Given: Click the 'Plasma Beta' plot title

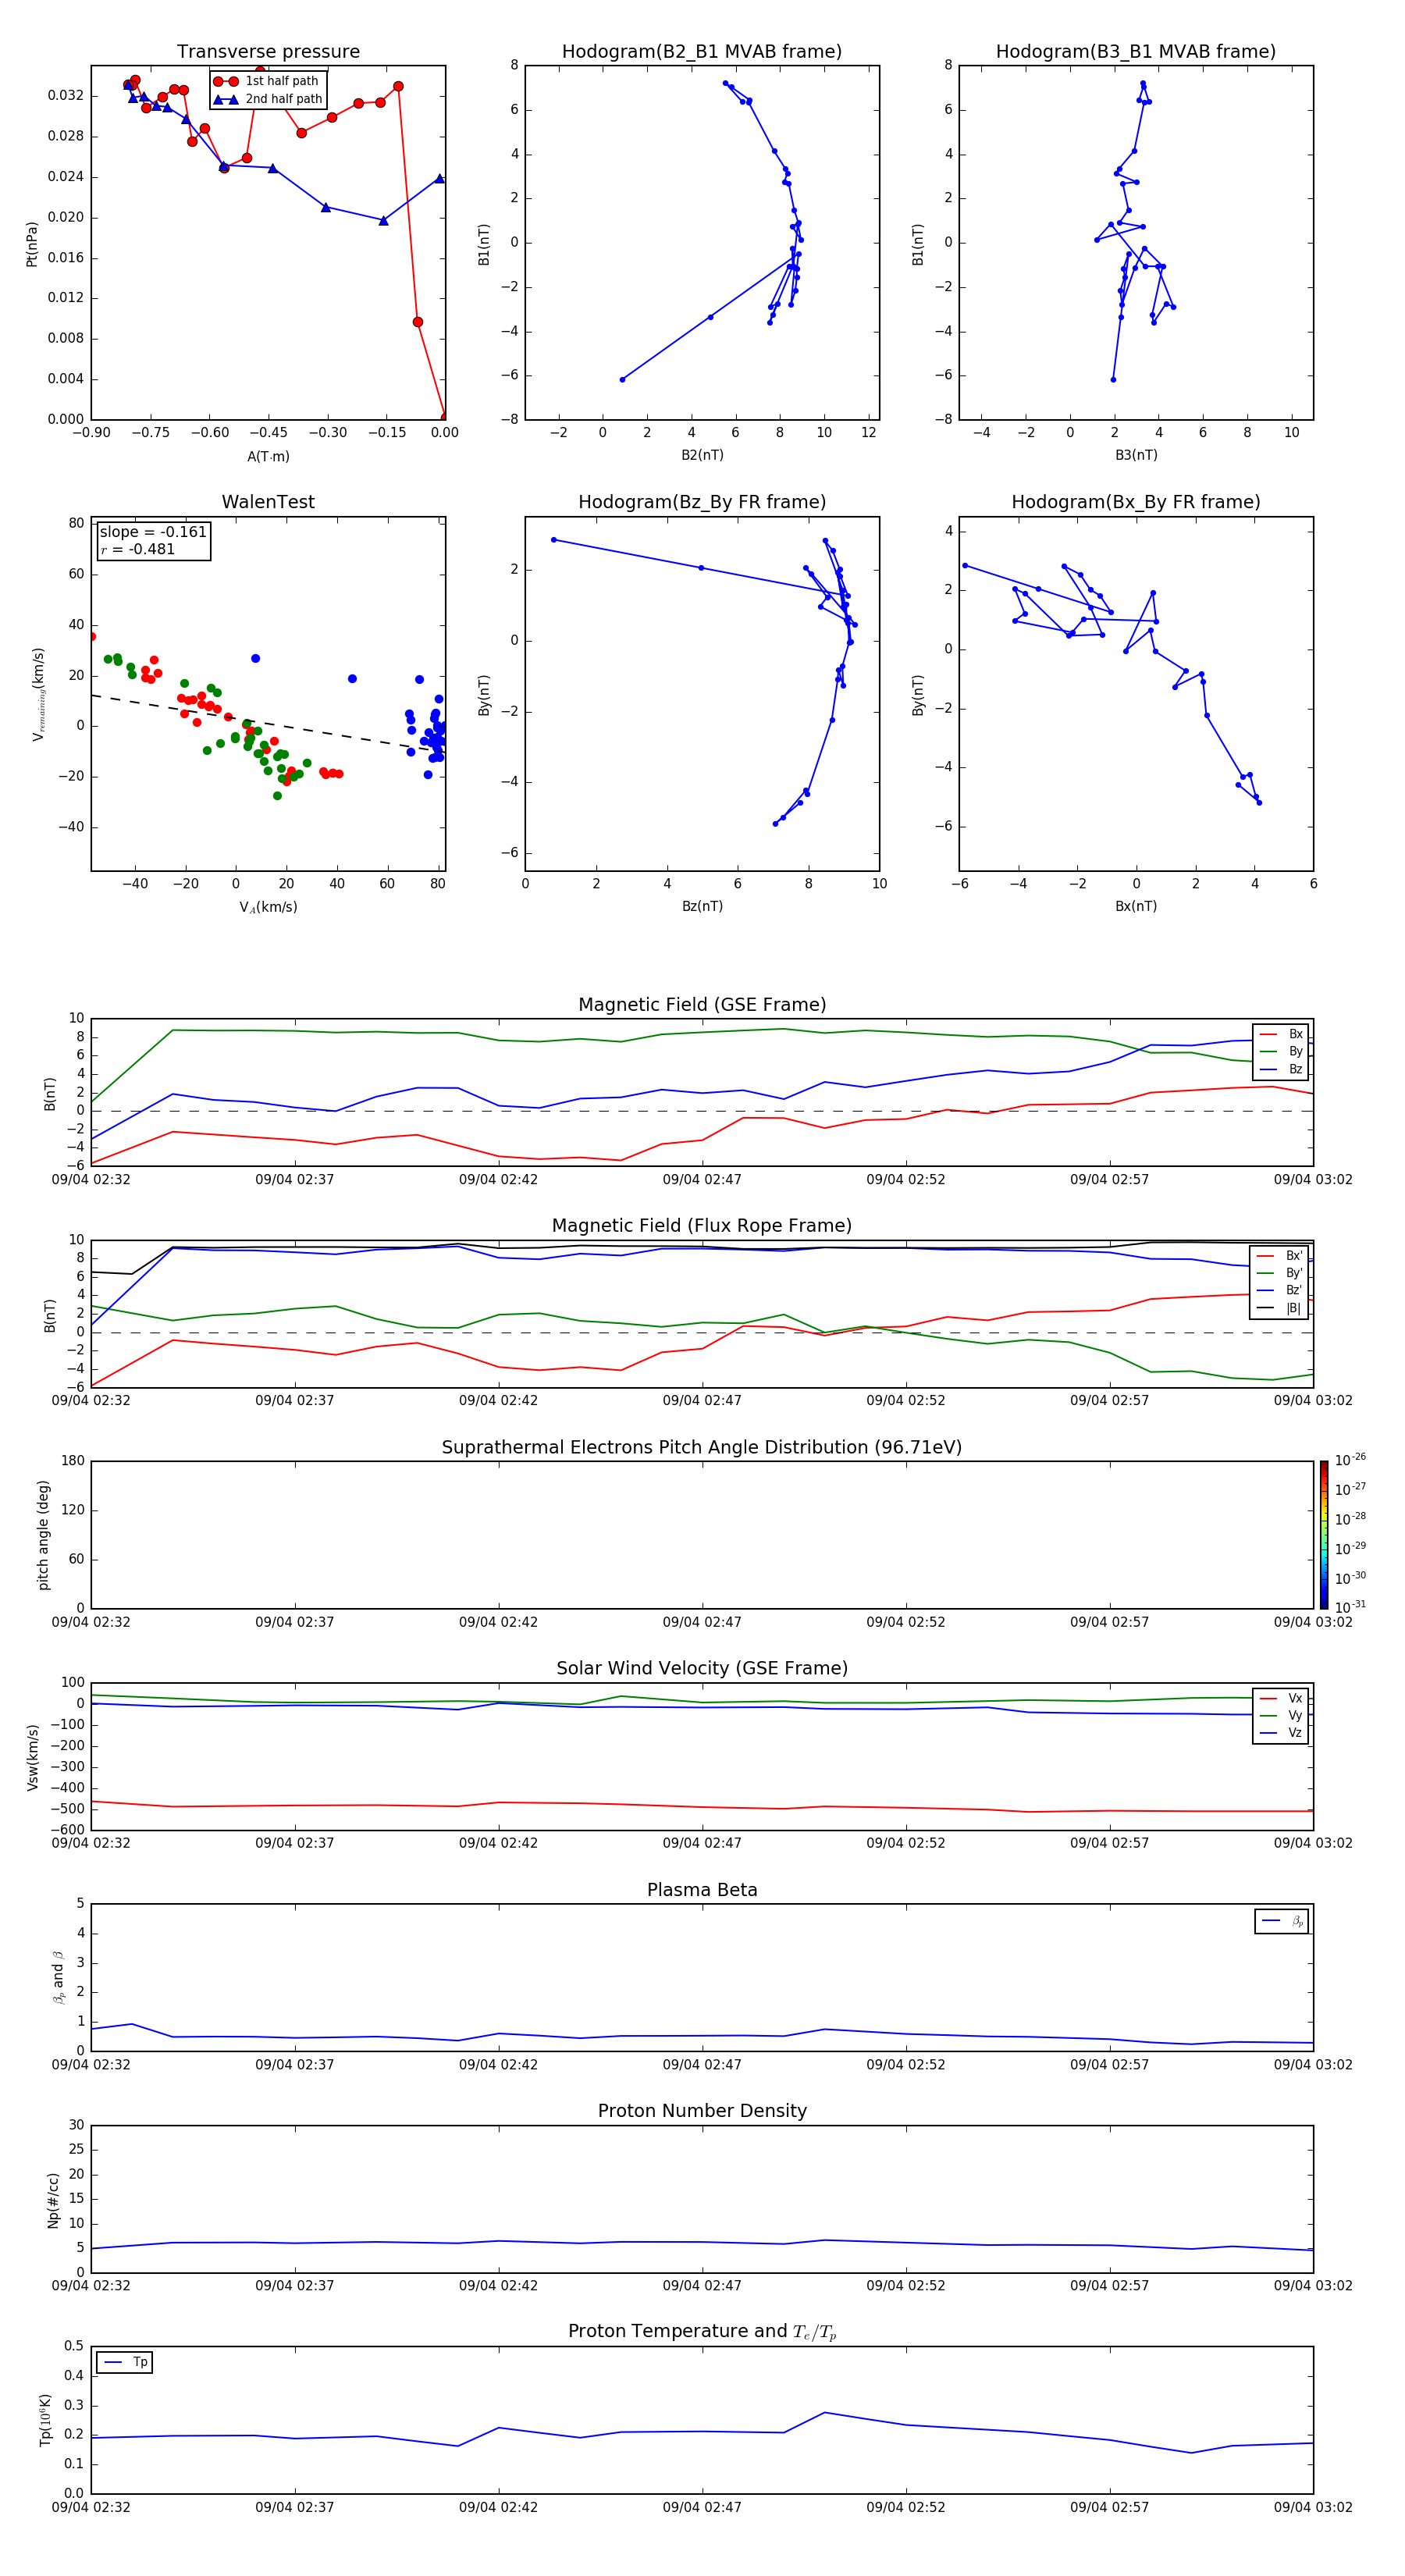Looking at the screenshot, I should coord(702,1890).
